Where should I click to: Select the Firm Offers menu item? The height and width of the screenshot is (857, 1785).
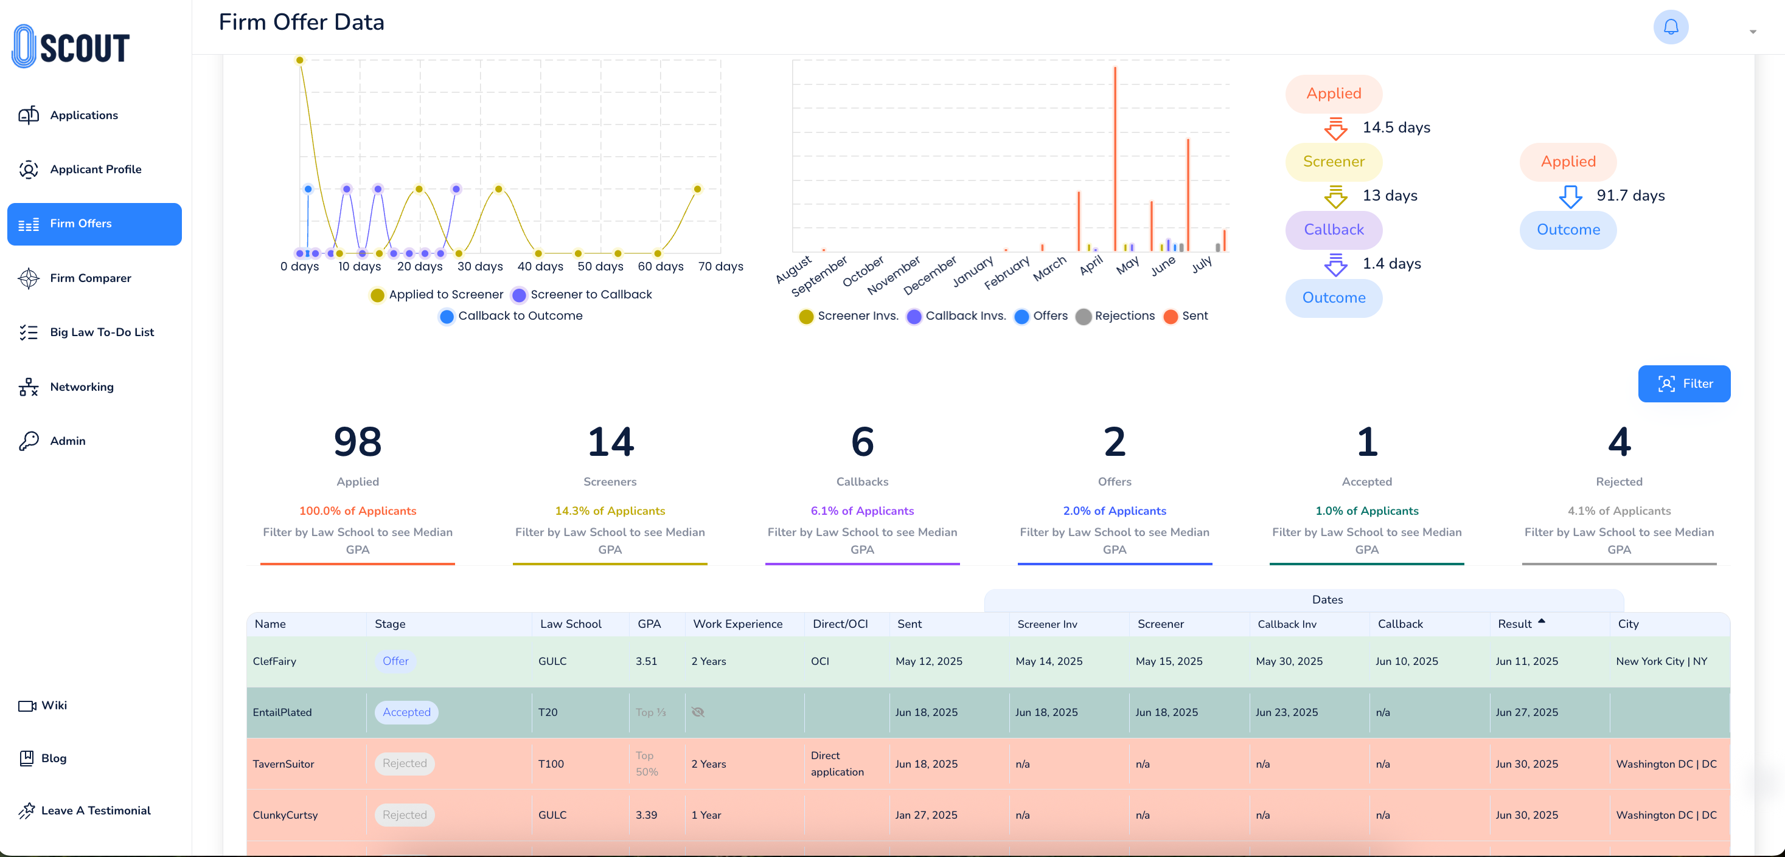94,224
